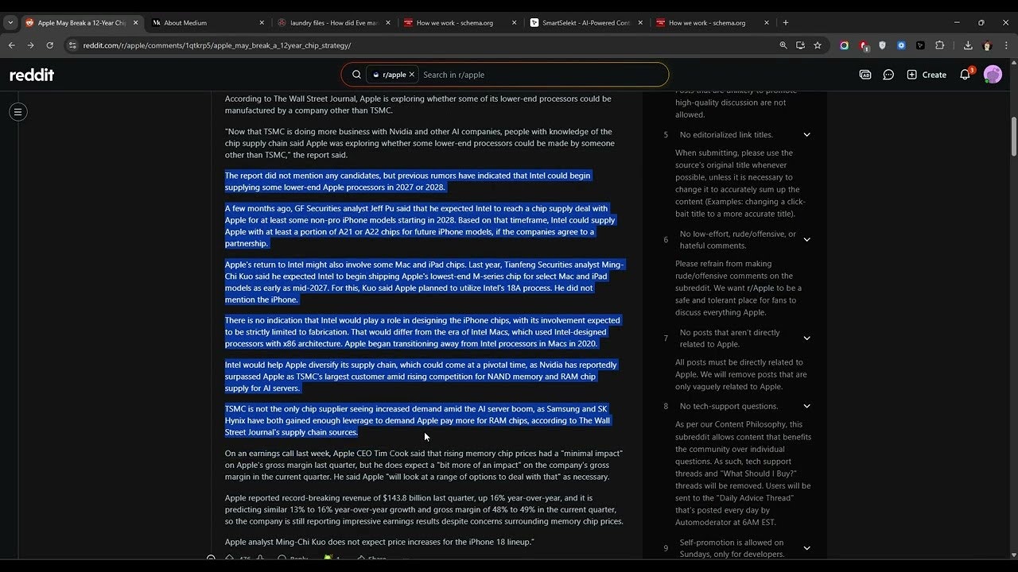
Task: Go forward in browser history
Action: tap(30, 45)
